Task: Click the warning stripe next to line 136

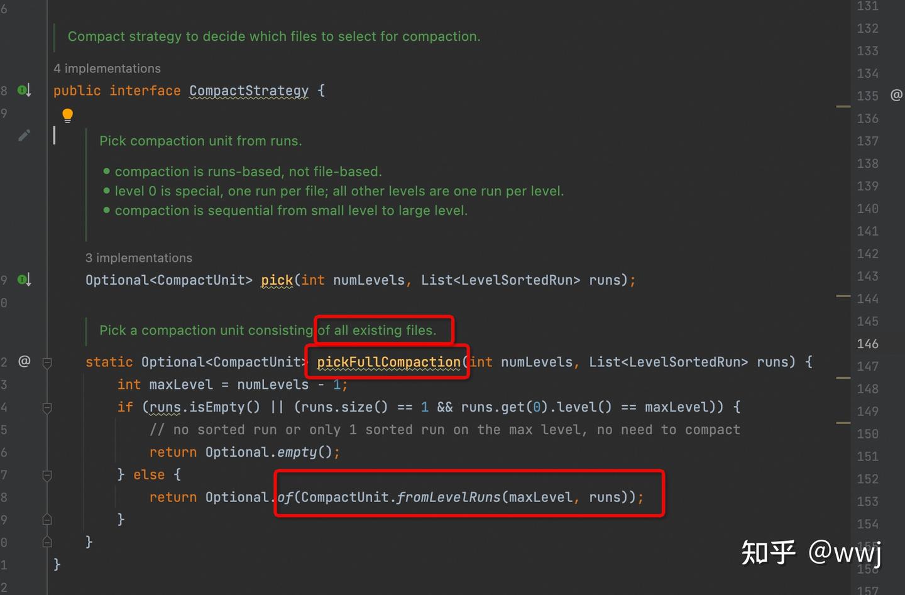Action: pos(843,107)
